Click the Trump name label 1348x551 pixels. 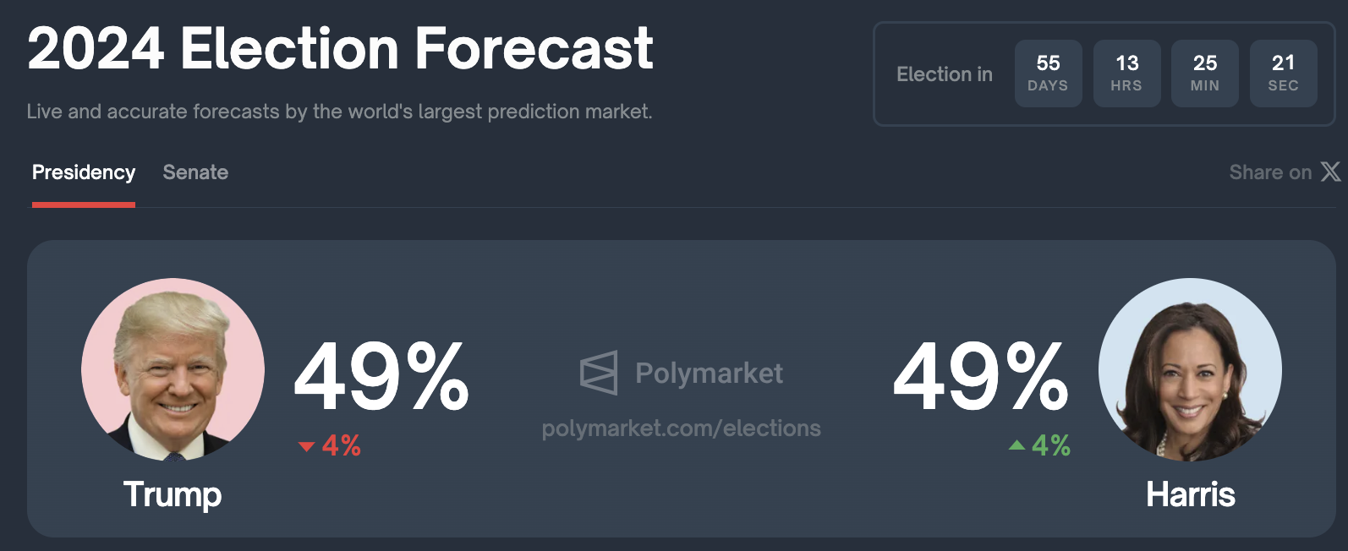click(x=173, y=494)
